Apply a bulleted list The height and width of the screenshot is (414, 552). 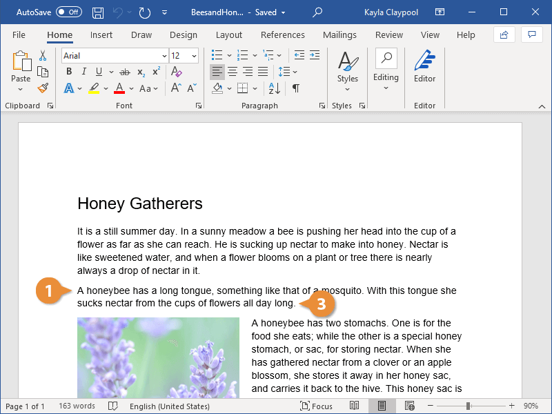(217, 55)
